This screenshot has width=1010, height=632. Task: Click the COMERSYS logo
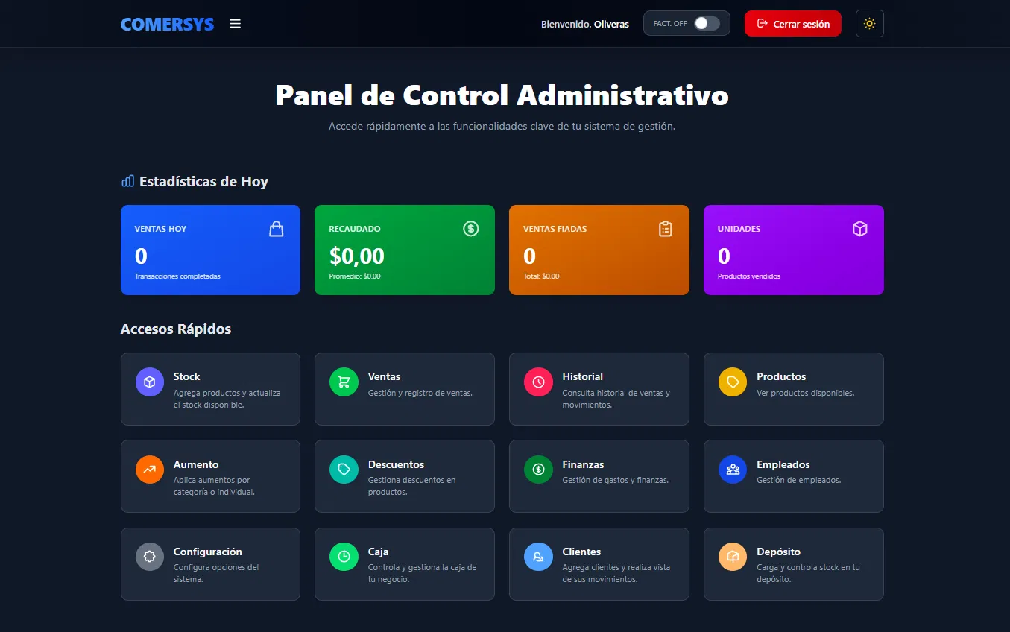click(x=167, y=24)
